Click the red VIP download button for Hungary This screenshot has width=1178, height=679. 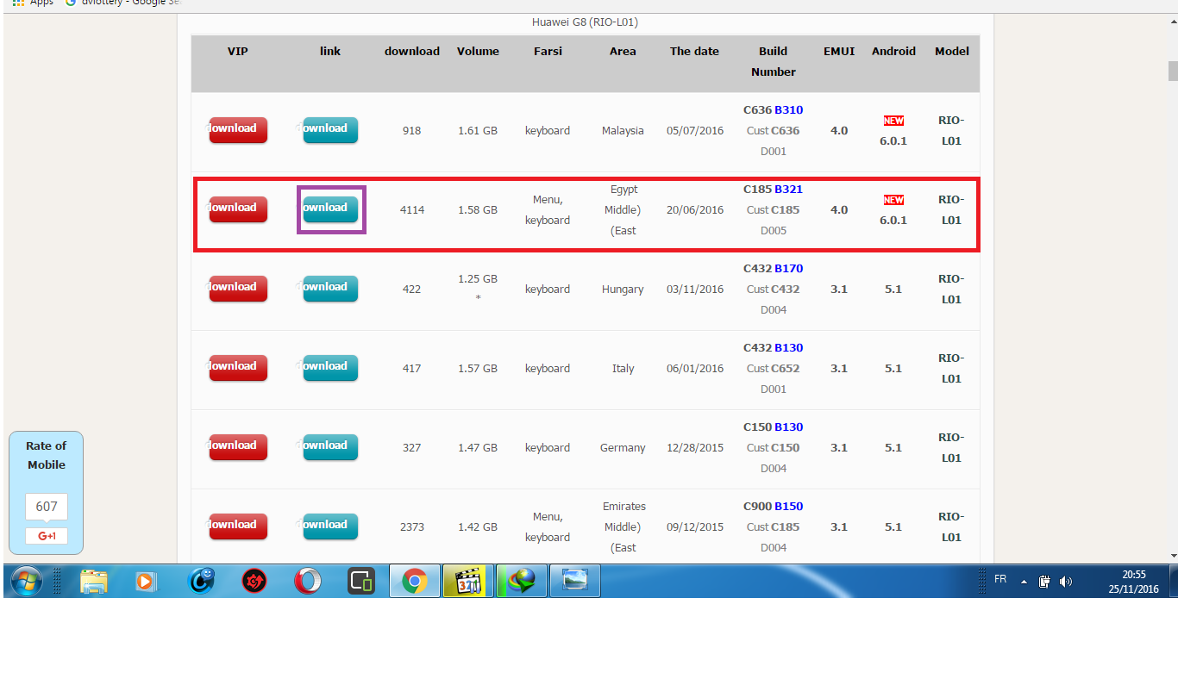tap(238, 288)
